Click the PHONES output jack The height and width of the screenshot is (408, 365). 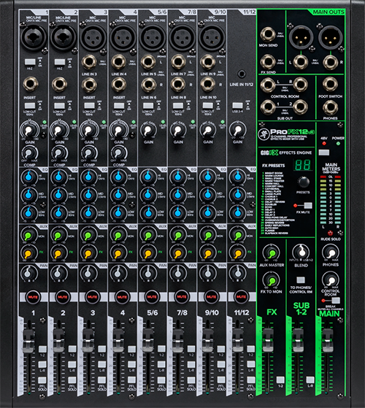pyautogui.click(x=330, y=107)
